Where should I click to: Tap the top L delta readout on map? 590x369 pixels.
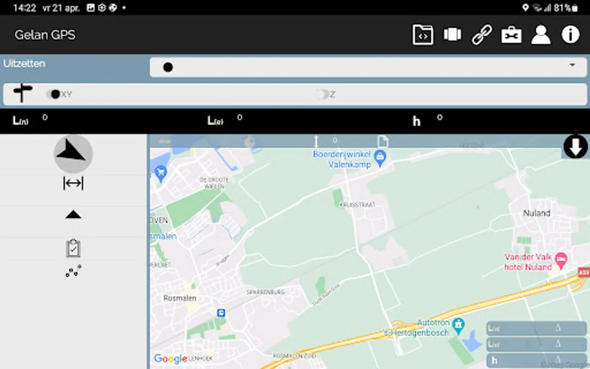click(536, 328)
